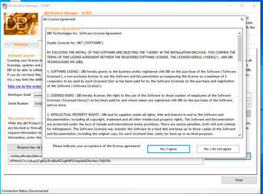This screenshot has height=194, width=263.
Task: Click 'Studio Controls for .NET' text line
Action: pyautogui.click(x=75, y=43)
